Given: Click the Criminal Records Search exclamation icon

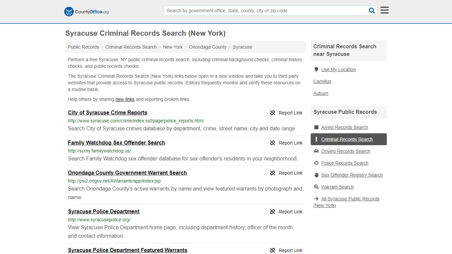Looking at the screenshot, I should pos(316,139).
